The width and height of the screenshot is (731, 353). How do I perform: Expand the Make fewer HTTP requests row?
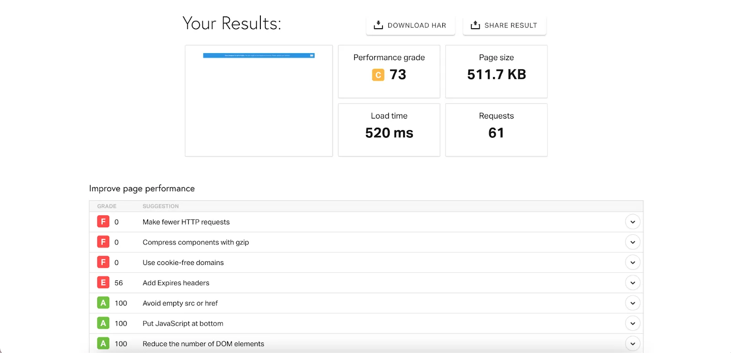pos(632,222)
